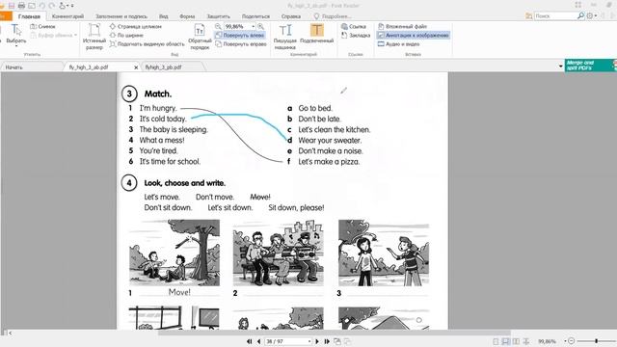Toggle single page view in status bar
Viewport: 617px width, 347px height.
[496, 341]
